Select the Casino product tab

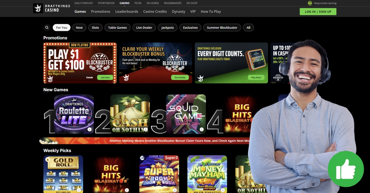point(125,3)
